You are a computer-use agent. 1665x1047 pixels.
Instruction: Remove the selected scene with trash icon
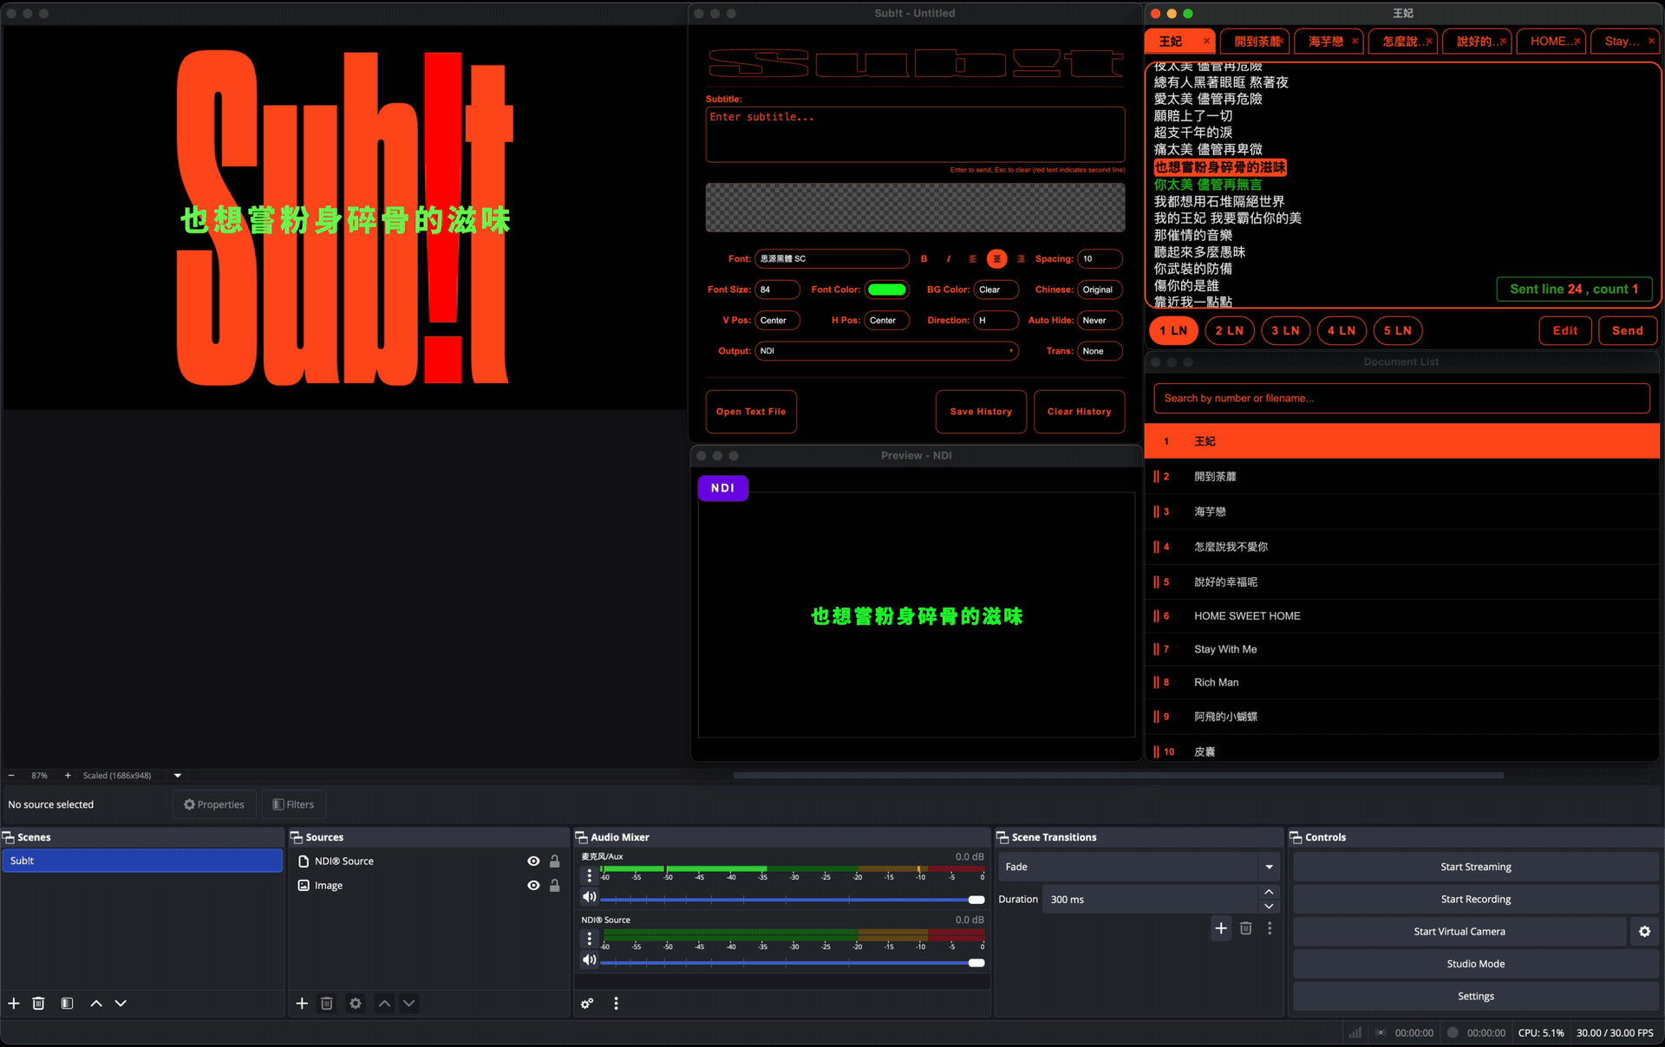click(38, 1003)
